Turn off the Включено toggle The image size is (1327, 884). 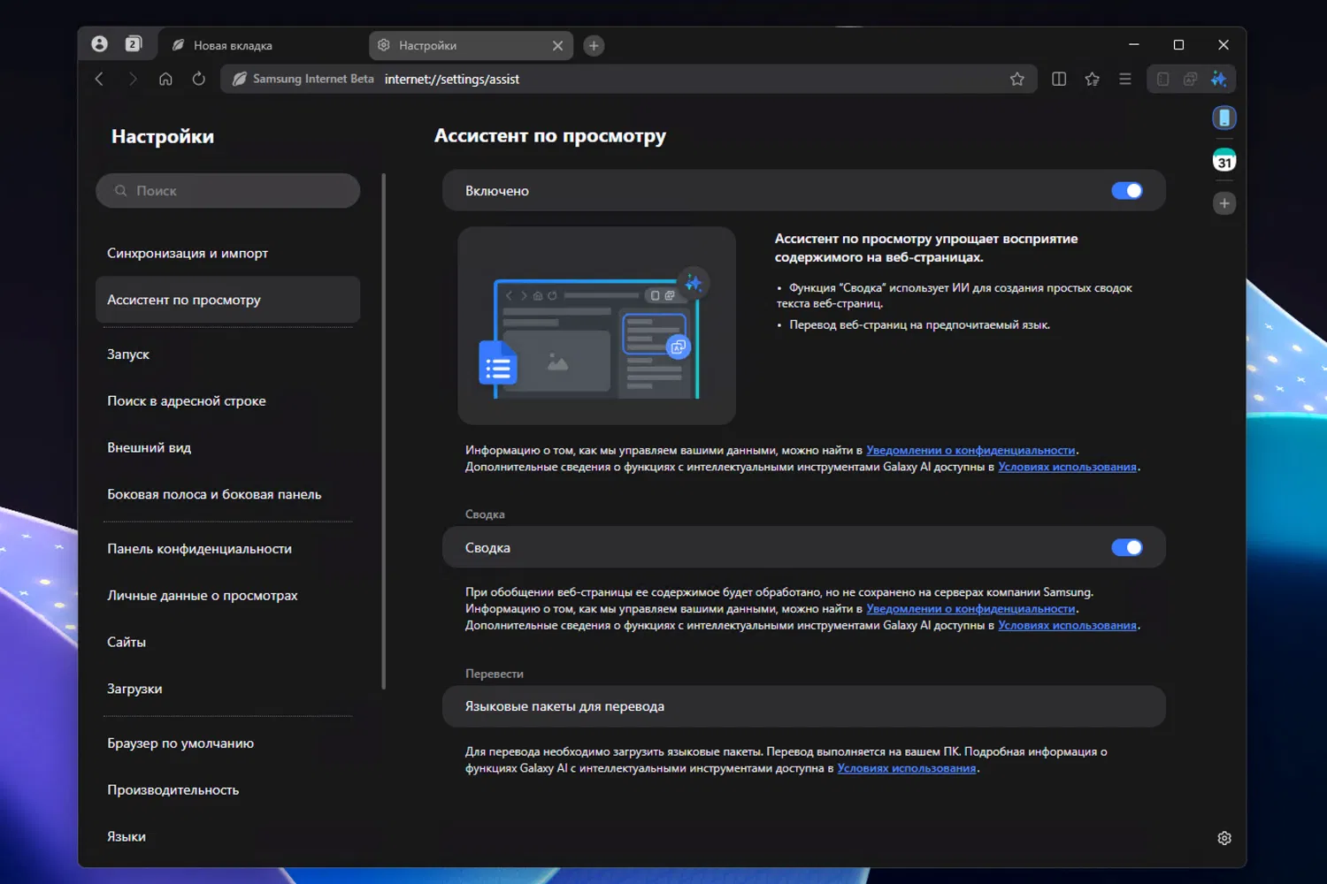1126,191
